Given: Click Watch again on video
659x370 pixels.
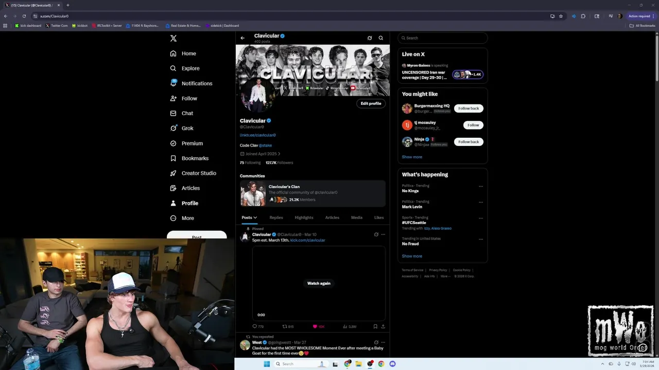Looking at the screenshot, I should pos(319,283).
